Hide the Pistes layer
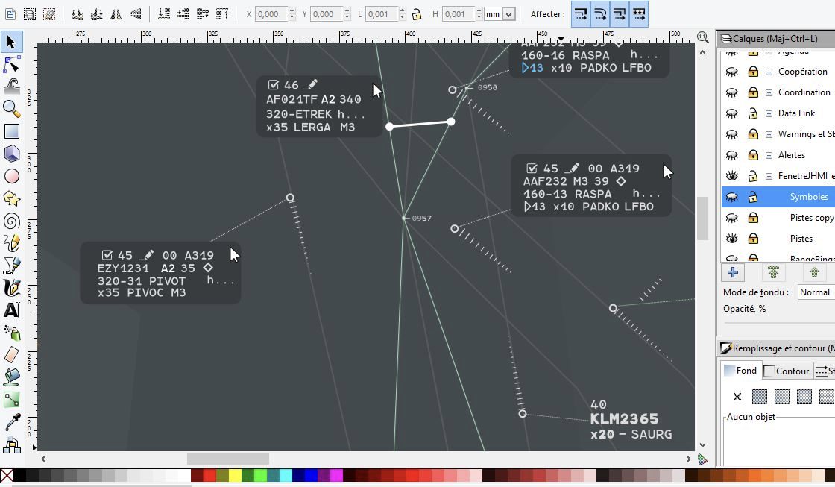Viewport: 835px width, 487px height. tap(731, 238)
